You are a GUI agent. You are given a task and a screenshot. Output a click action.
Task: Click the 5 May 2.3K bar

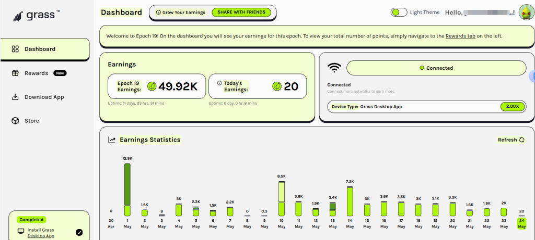tap(196, 211)
